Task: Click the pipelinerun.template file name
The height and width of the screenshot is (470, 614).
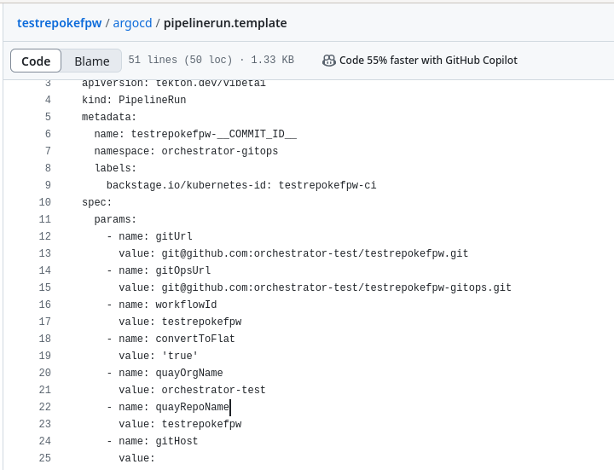Action: click(x=224, y=23)
